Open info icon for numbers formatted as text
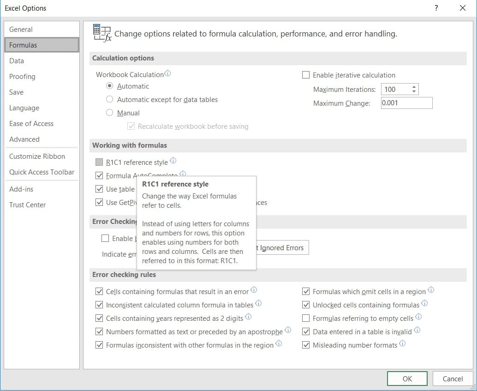 [288, 330]
